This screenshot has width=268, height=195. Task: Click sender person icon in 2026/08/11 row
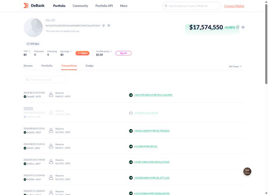(x=51, y=95)
